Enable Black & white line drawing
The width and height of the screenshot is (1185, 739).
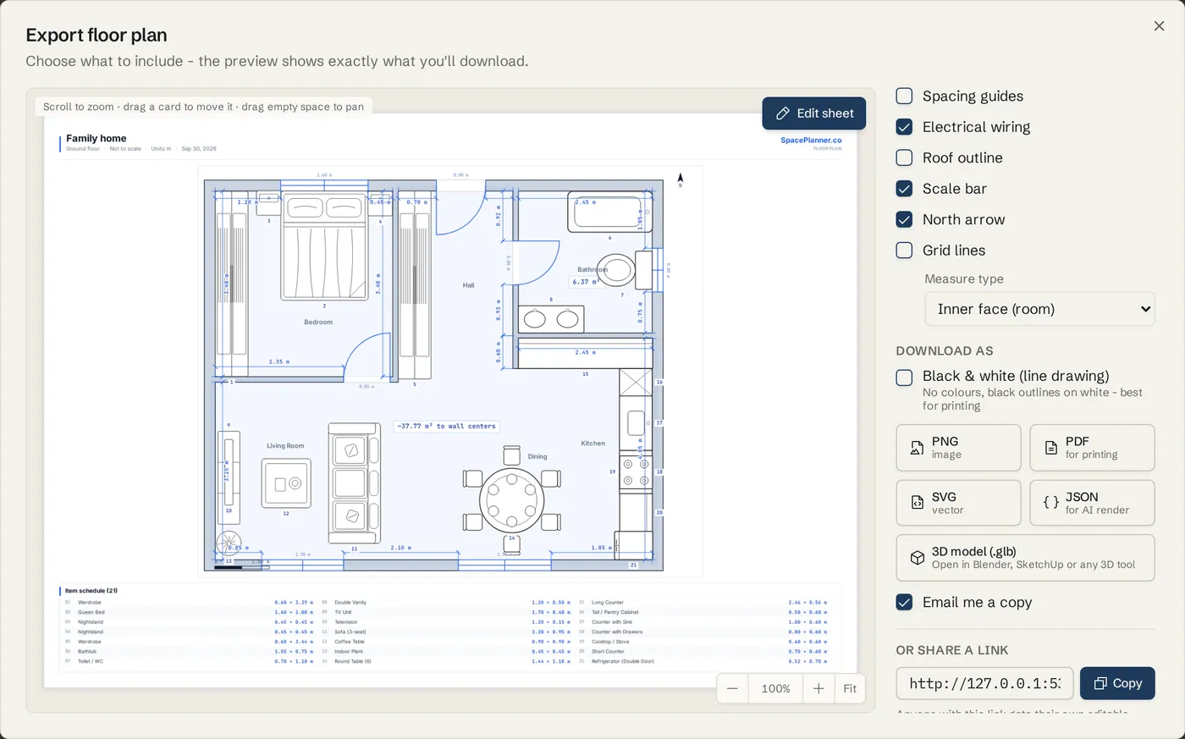904,377
